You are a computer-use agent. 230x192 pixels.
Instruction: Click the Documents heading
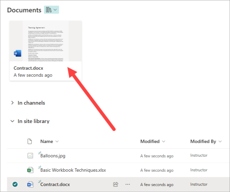(24, 10)
